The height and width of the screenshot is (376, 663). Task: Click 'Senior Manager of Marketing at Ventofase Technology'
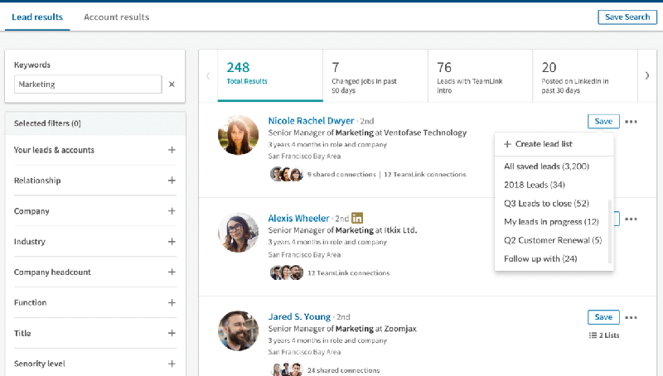pos(367,133)
